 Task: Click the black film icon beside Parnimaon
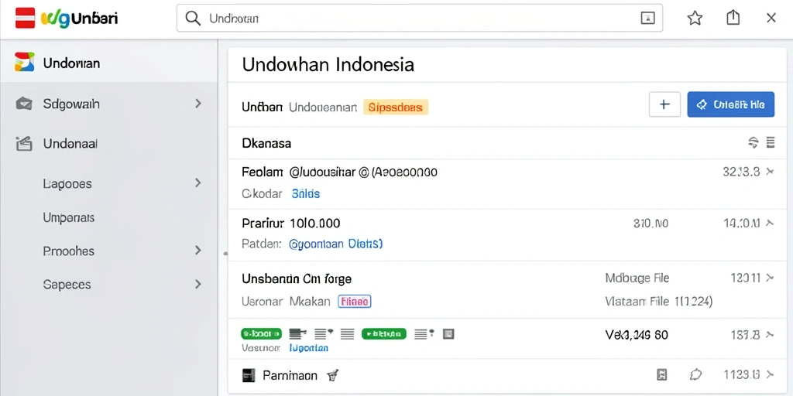pos(247,375)
